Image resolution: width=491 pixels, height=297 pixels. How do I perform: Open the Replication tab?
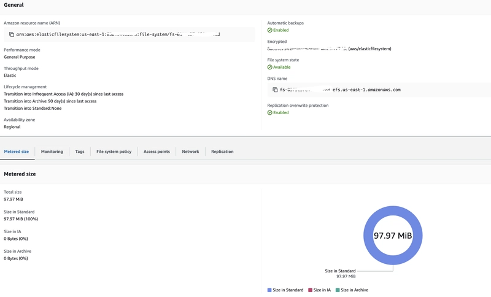point(222,152)
